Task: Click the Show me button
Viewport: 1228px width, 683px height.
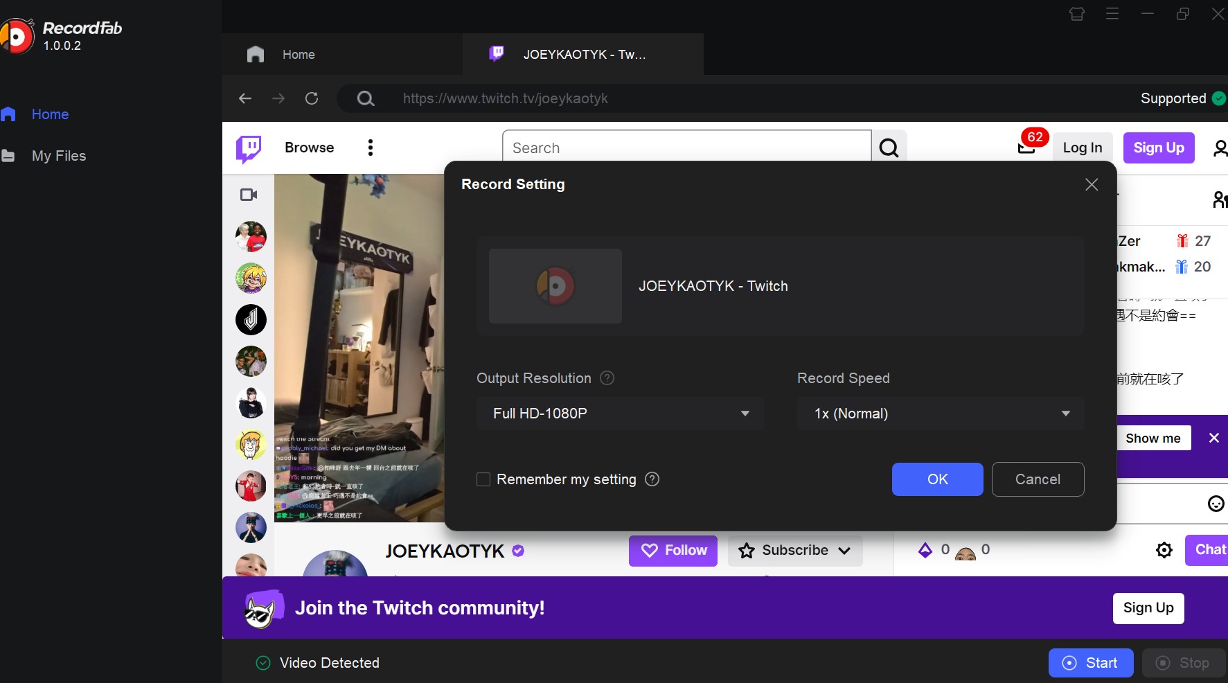Action: (x=1153, y=438)
